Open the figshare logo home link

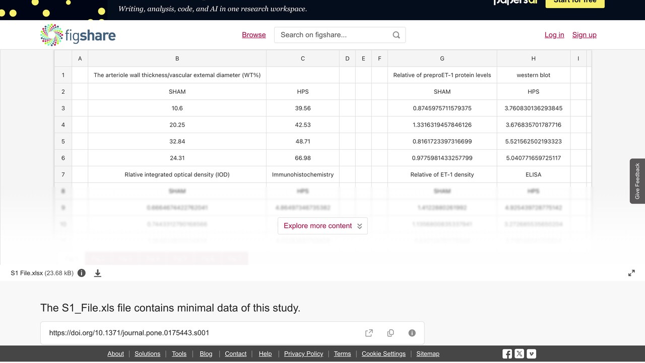(78, 35)
